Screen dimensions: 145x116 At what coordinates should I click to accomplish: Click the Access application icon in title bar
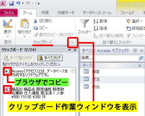click(x=3, y=3)
